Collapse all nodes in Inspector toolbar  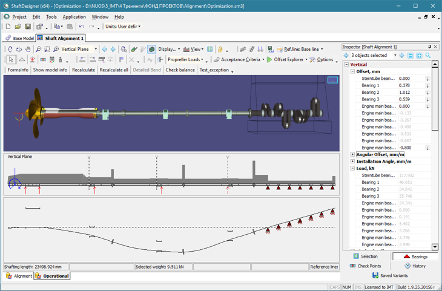click(x=411, y=56)
